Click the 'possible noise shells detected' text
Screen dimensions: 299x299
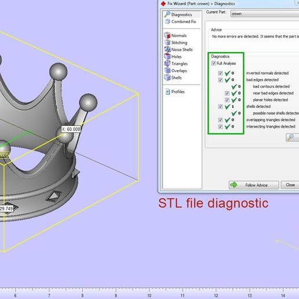click(276, 113)
